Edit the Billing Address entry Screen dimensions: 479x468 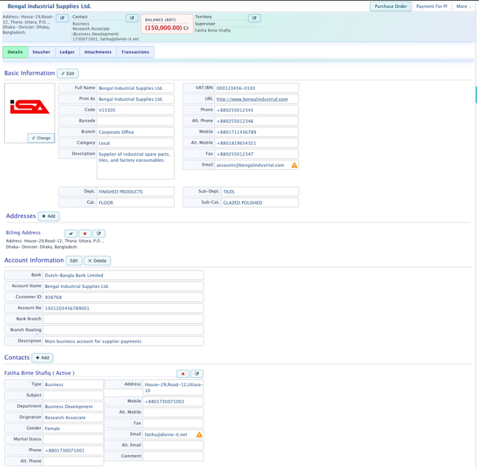[x=99, y=234]
